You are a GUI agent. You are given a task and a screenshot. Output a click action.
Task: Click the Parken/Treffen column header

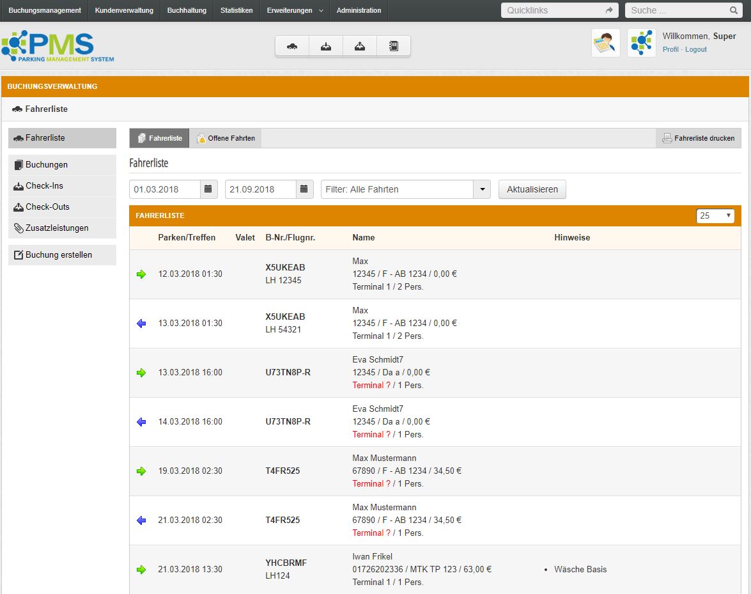coord(187,238)
